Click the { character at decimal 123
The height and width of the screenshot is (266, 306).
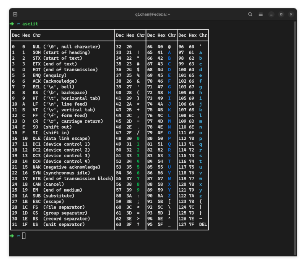[200, 202]
